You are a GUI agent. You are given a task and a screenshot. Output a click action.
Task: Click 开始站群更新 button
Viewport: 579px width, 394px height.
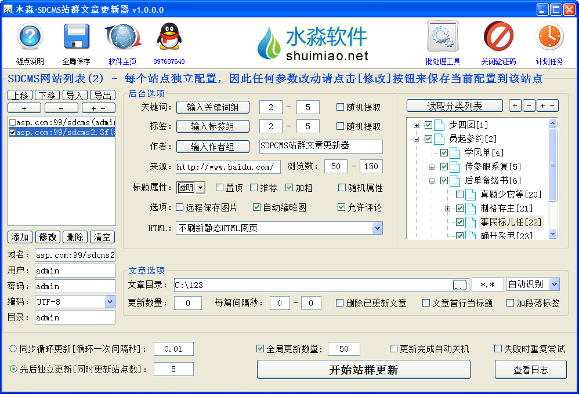[x=364, y=369]
